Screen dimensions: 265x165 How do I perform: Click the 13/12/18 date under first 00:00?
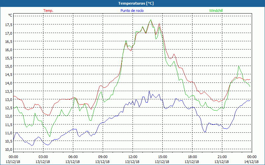point(13,162)
